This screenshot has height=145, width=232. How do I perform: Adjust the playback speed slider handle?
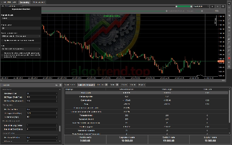(x=202, y=11)
